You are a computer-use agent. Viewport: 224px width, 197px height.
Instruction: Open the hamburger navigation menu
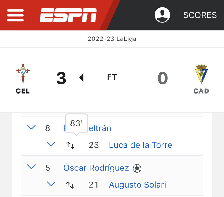click(x=15, y=15)
